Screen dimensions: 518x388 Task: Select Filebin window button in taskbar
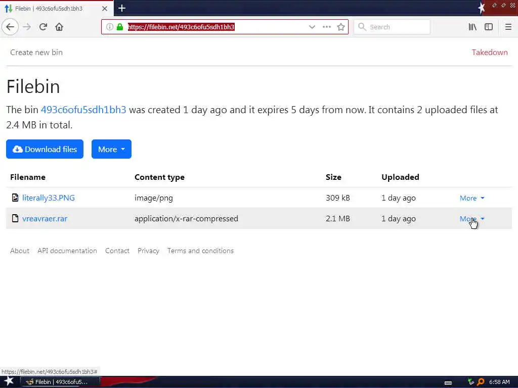pos(60,382)
